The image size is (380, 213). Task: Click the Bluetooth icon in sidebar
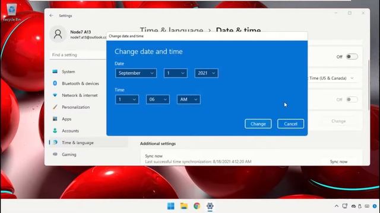tap(55, 83)
